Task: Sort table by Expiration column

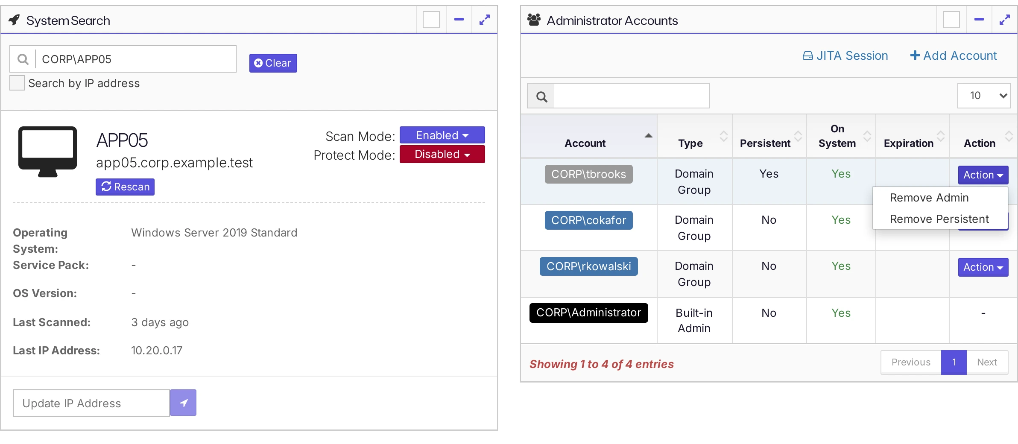Action: coord(940,136)
